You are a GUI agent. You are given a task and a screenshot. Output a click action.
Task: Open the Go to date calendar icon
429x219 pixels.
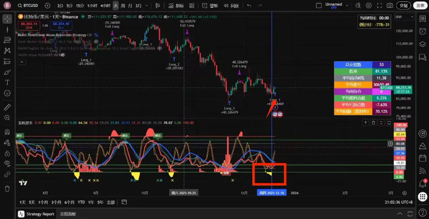tap(124, 202)
